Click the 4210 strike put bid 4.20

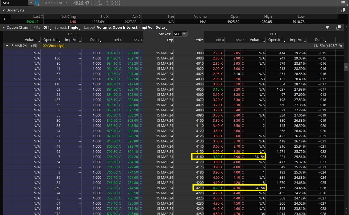216,188
